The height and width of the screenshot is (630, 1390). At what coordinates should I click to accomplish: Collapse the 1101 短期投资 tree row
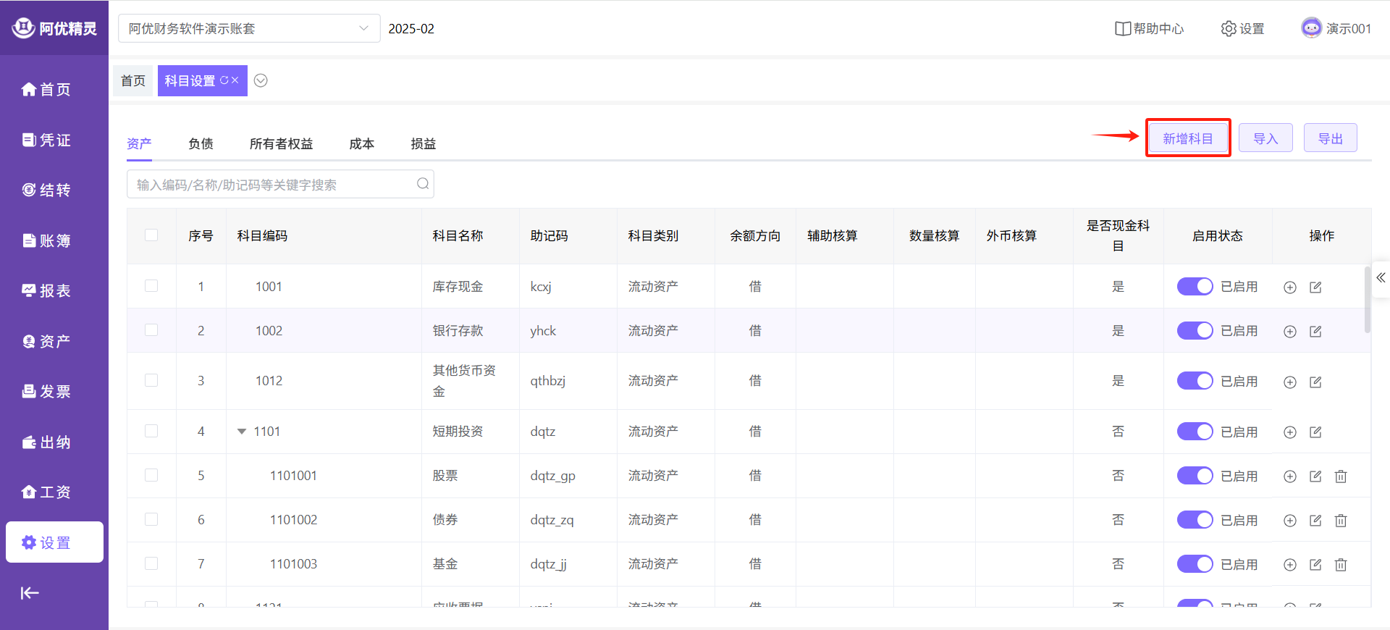pos(242,432)
